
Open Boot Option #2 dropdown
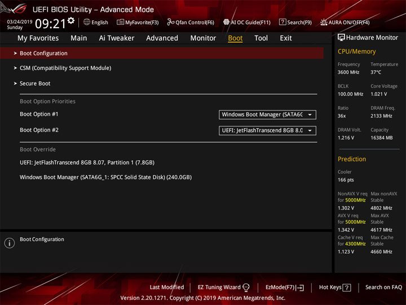tap(267, 130)
